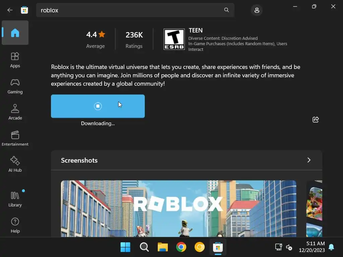Open the Arcade section

(x=15, y=112)
